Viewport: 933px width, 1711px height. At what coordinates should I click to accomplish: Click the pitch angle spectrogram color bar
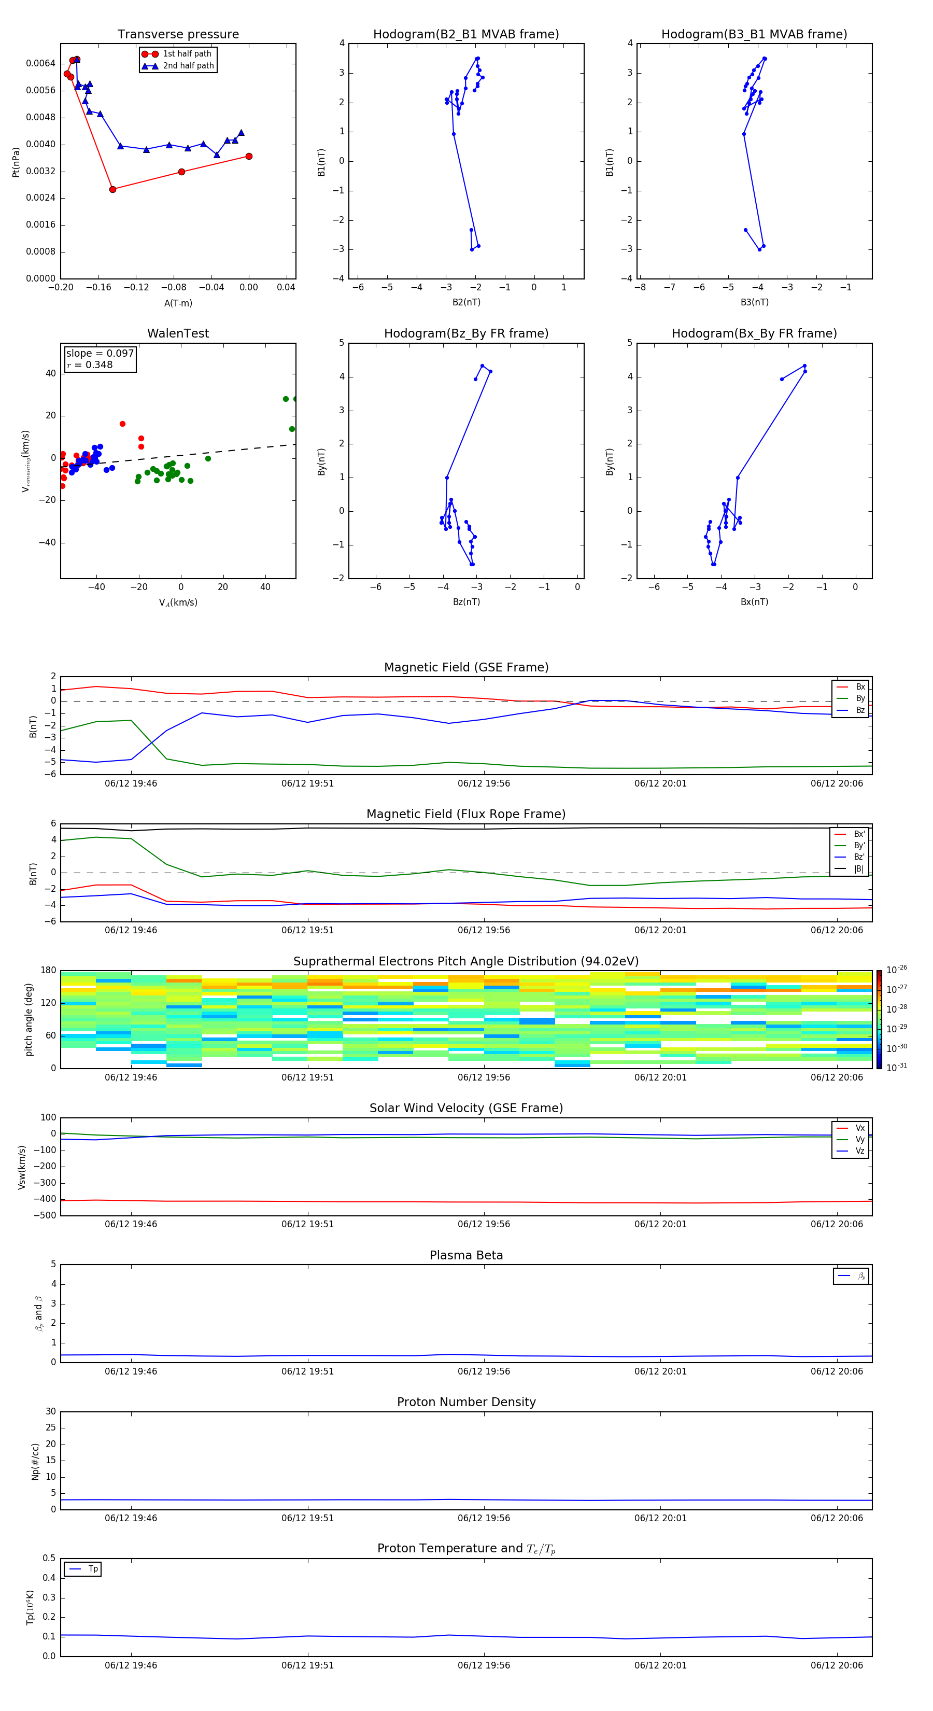(879, 1019)
